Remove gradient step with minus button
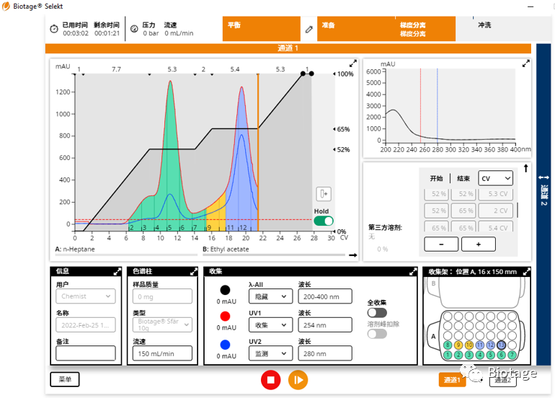The width and height of the screenshot is (555, 398). click(x=441, y=244)
